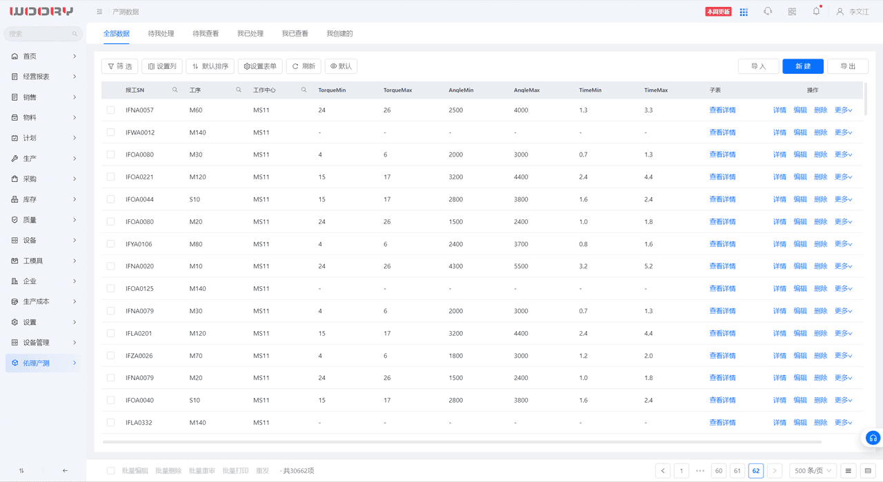Click the 首页 home icon in sidebar
Viewport: 883px width, 482px height.
15,57
